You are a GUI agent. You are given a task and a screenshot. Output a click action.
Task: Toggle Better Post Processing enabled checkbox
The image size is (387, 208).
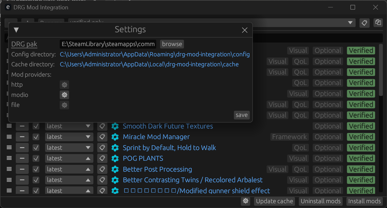point(36,169)
